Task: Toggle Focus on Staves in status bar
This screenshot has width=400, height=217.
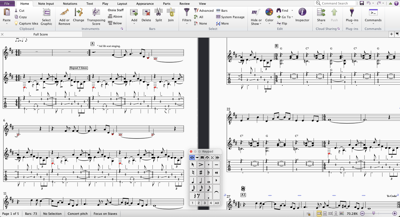Action: [x=105, y=214]
